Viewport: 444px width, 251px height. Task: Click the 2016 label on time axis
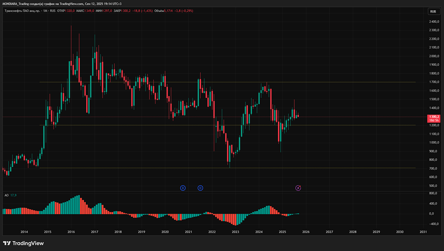coord(71,232)
